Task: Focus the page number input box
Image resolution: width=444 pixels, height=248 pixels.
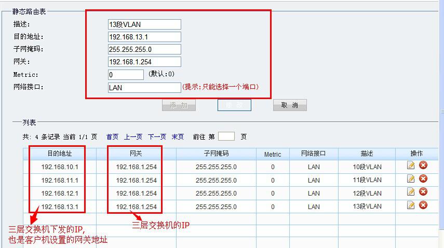Action: (226, 136)
